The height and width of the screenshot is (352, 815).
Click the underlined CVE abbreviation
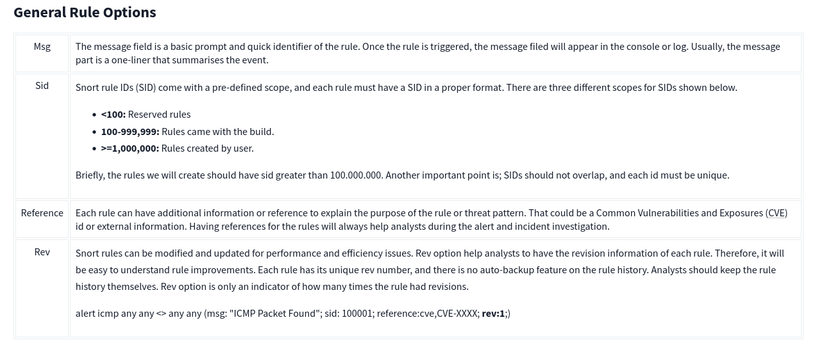[x=776, y=213]
